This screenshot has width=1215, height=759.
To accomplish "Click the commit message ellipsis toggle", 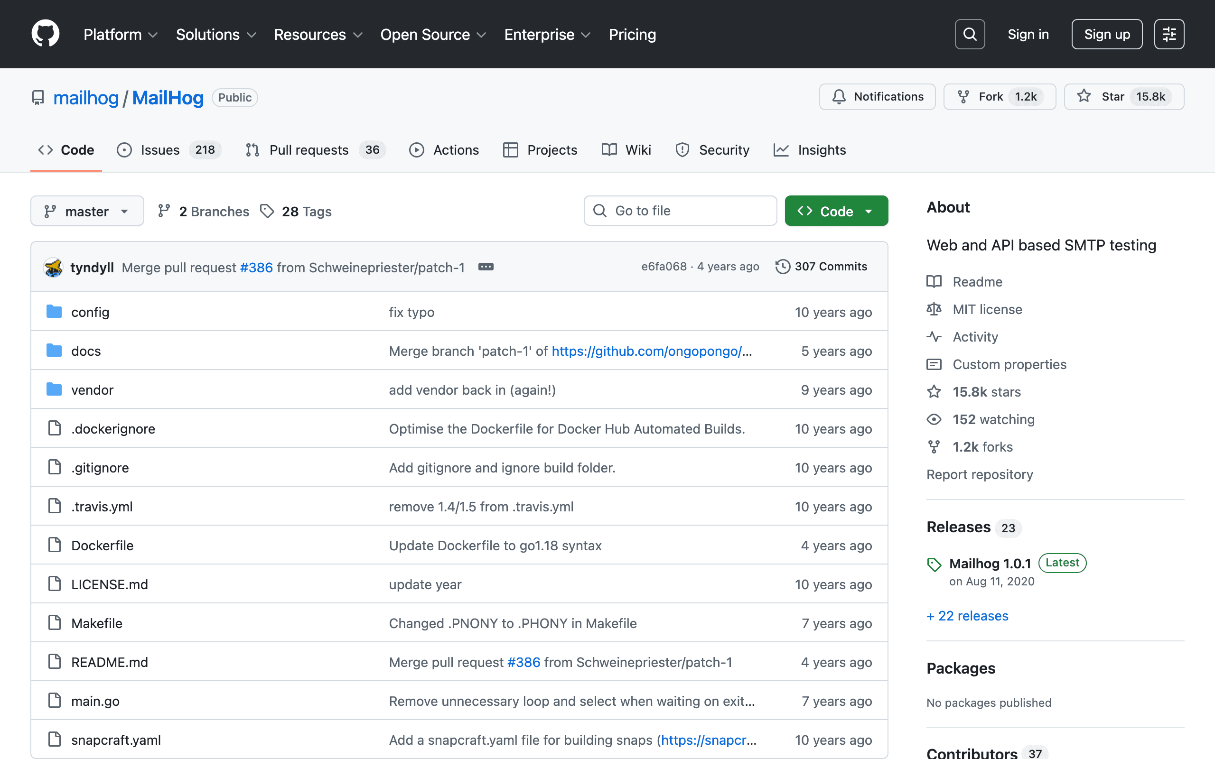I will 485,267.
